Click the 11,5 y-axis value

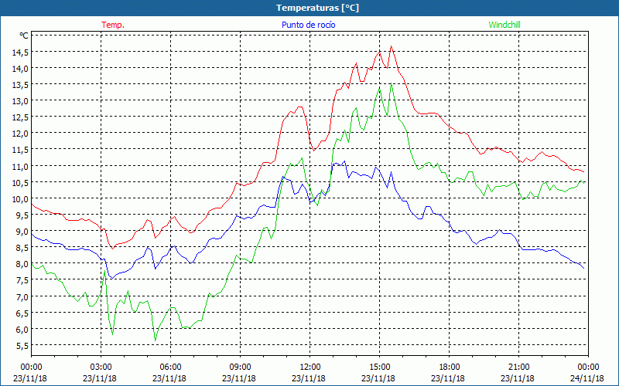(21, 150)
